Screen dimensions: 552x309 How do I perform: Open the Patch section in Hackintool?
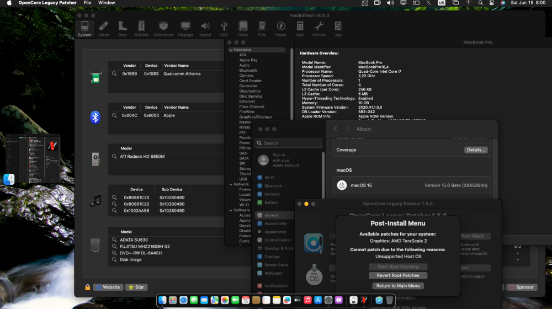[x=104, y=29]
